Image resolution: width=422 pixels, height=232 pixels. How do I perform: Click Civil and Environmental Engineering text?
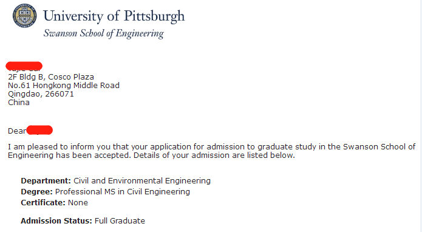142,181
